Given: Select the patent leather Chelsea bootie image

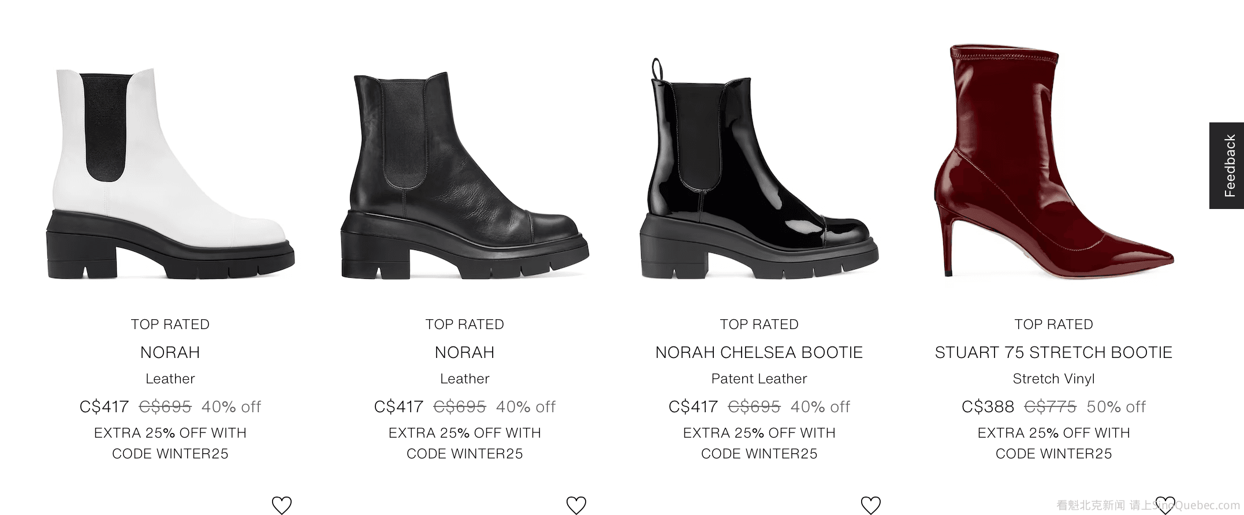Looking at the screenshot, I should pyautogui.click(x=759, y=173).
